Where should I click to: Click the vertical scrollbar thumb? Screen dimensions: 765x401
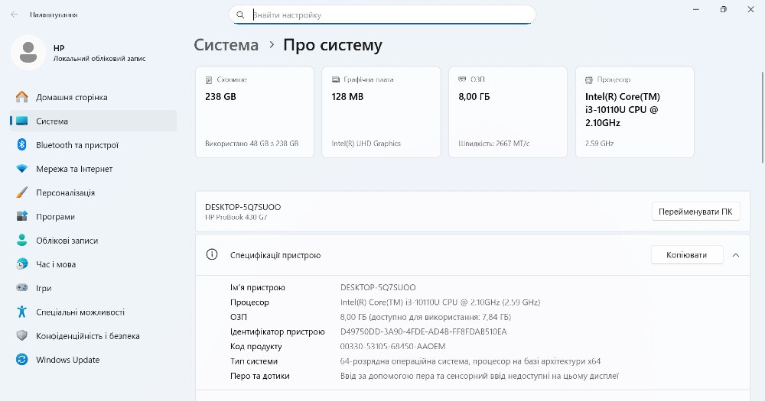pos(763,117)
